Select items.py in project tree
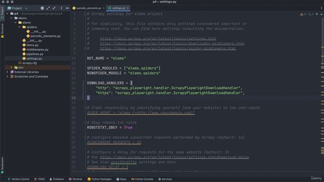324x182 pixels. [32, 45]
